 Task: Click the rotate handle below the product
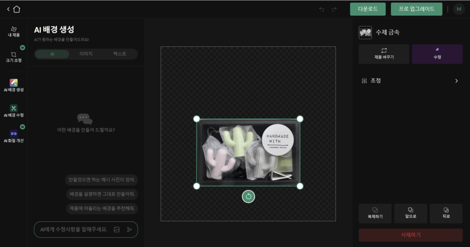coord(248,197)
